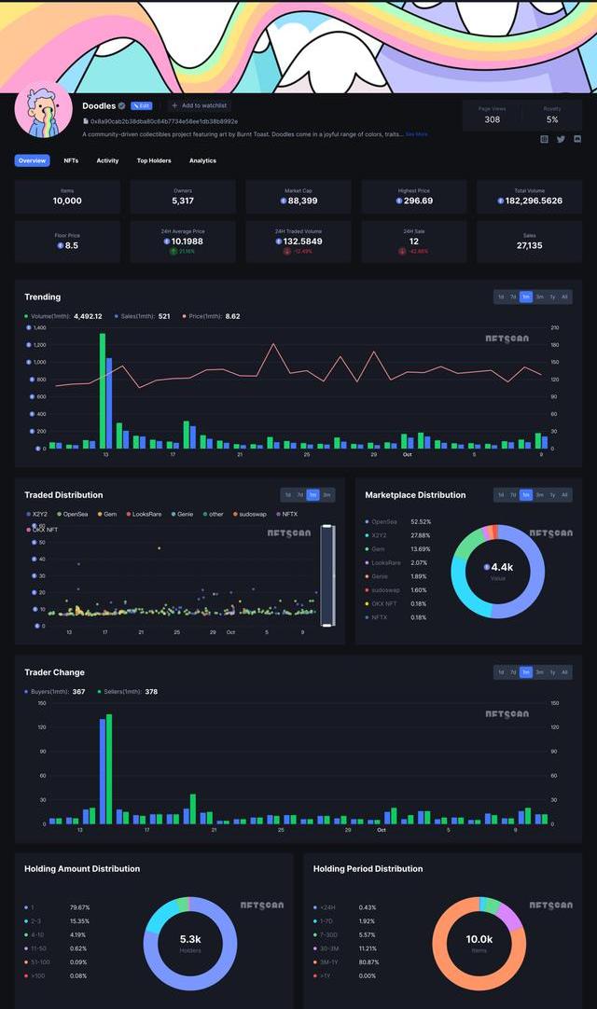The image size is (597, 1009).
Task: Click Add to watchlist button
Action: [200, 105]
